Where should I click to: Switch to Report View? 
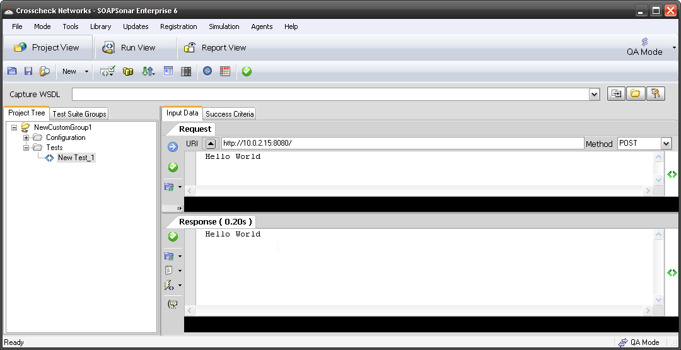[x=216, y=47]
